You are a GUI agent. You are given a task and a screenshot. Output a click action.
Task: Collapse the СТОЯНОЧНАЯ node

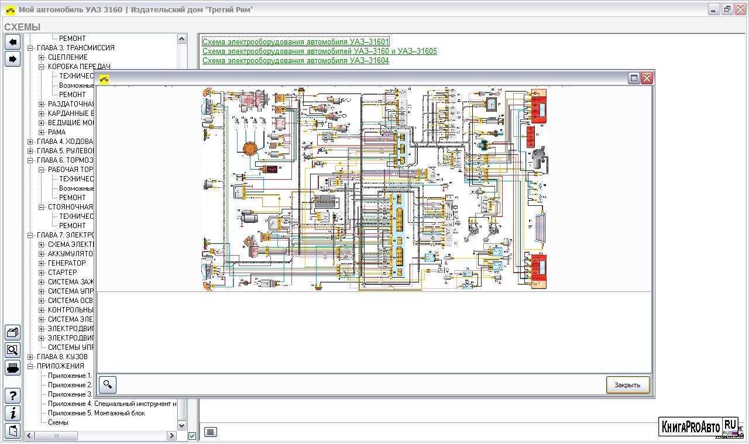[42, 207]
